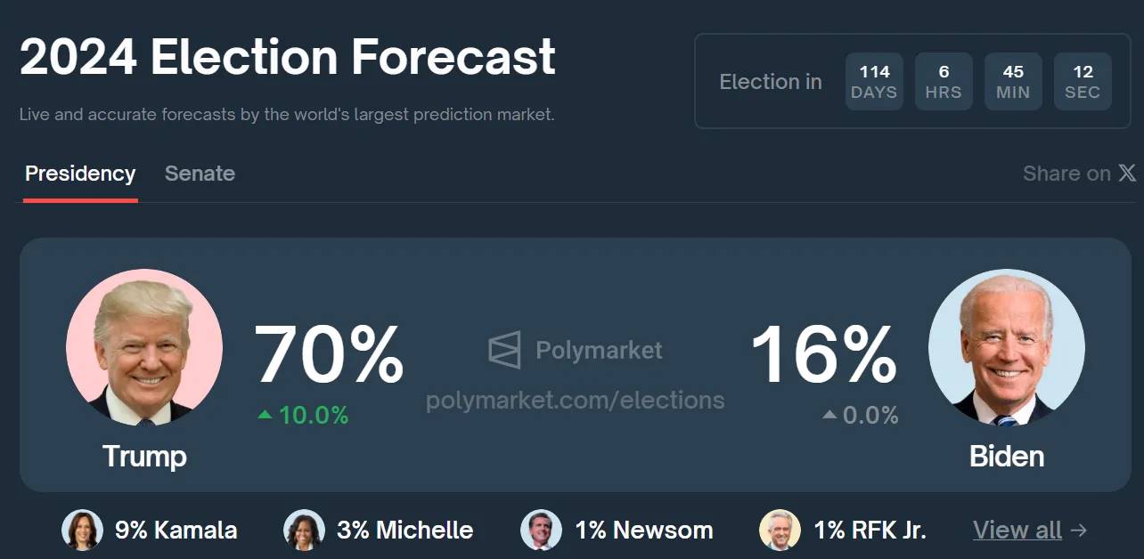1144x559 pixels.
Task: Select the Presidency tab
Action: pyautogui.click(x=80, y=174)
